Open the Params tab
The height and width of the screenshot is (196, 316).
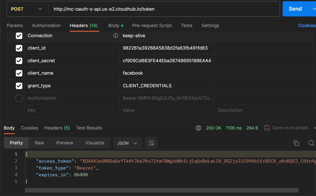(15, 26)
